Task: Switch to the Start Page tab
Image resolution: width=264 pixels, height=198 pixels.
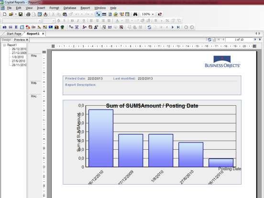Action: click(x=14, y=33)
